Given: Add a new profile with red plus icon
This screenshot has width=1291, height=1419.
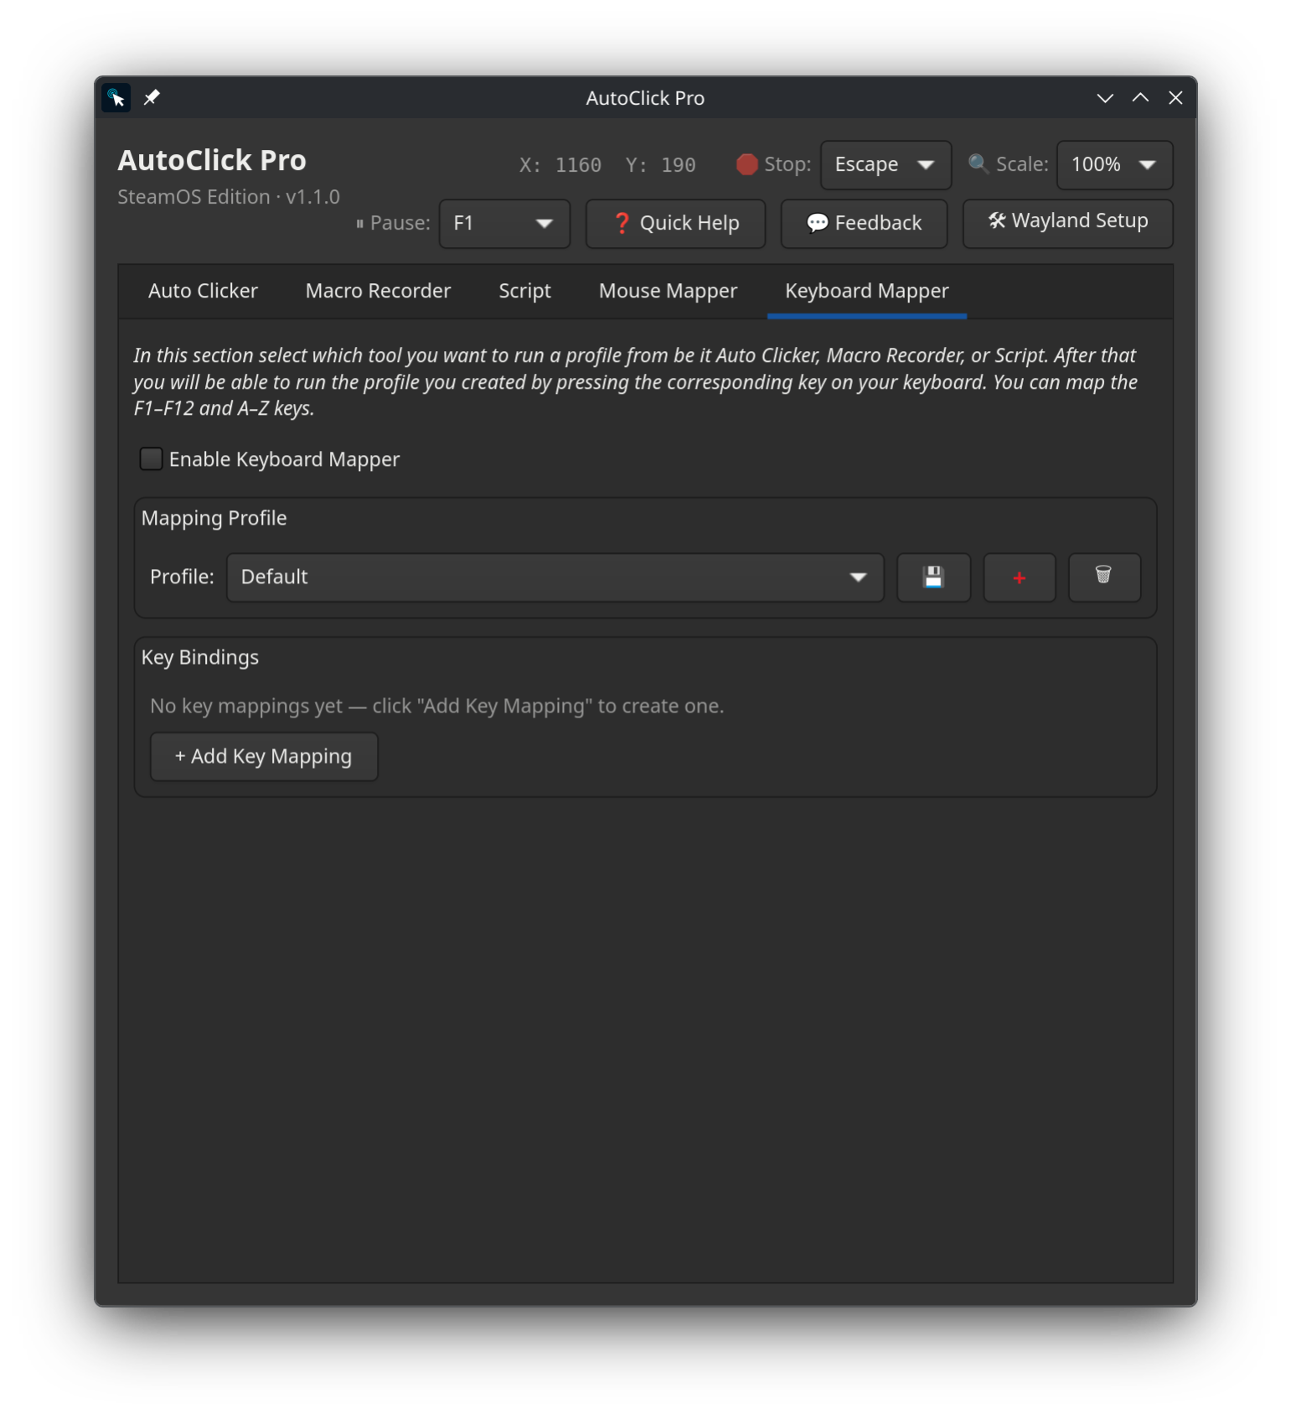Looking at the screenshot, I should tap(1019, 577).
